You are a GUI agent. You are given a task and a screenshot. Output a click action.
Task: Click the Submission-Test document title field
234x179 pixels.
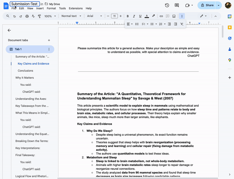point(24,4)
